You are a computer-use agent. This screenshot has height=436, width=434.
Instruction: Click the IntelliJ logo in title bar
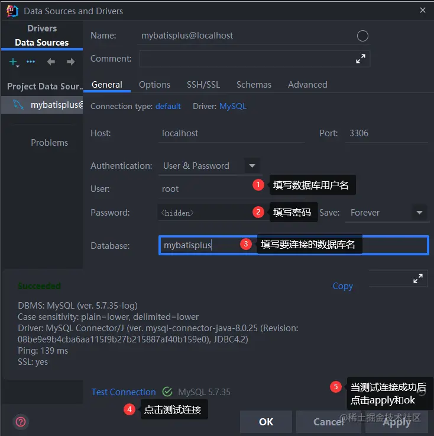click(x=12, y=11)
